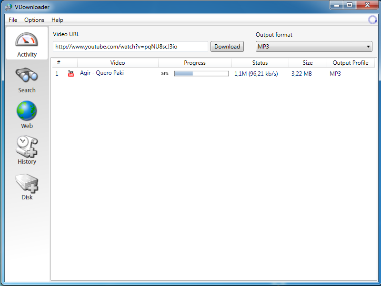Viewport: 381px width, 286px height.
Task: Click the 34% progress percentage text
Action: coord(164,74)
